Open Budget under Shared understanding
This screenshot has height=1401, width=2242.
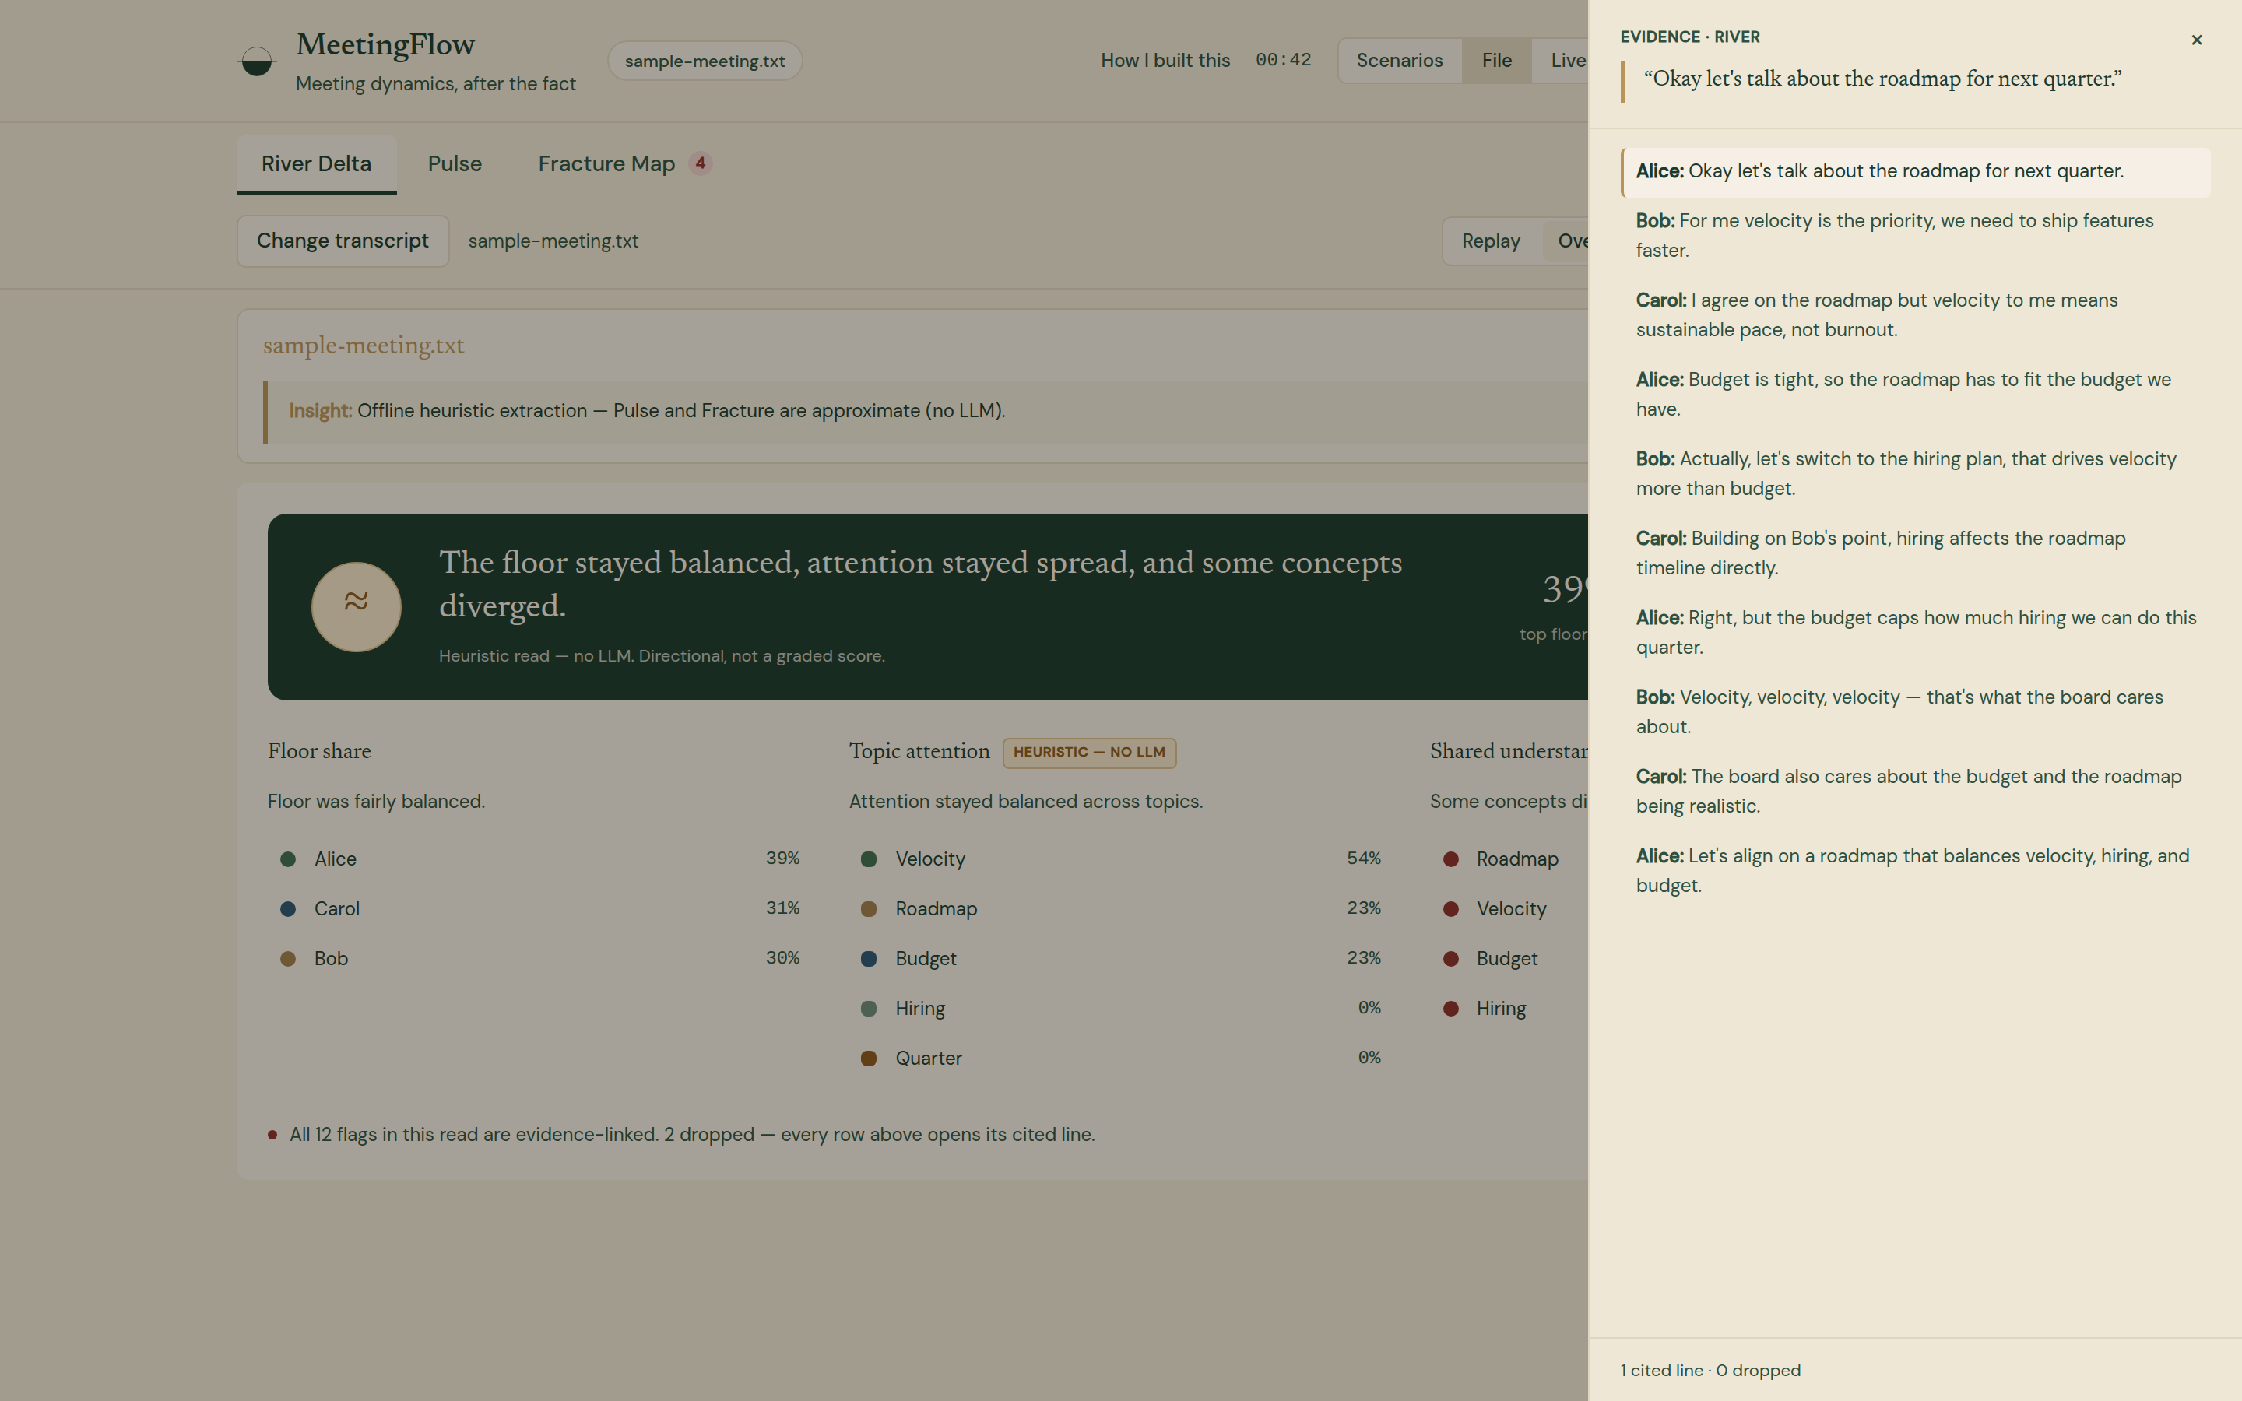[x=1508, y=959]
